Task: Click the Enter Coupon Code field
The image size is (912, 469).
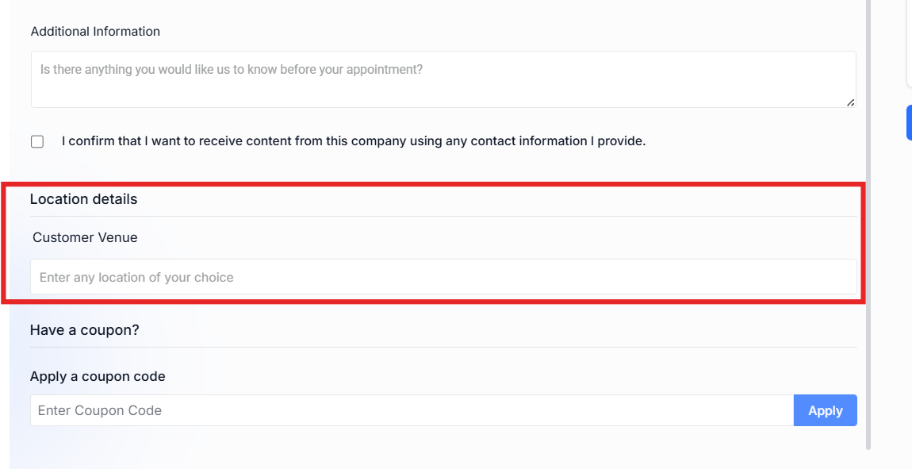Action: coord(412,410)
